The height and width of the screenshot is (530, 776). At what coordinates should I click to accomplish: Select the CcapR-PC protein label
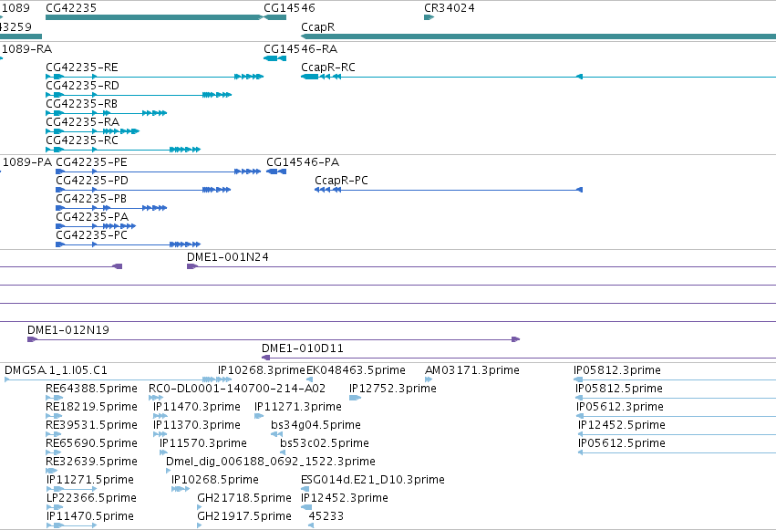341,181
